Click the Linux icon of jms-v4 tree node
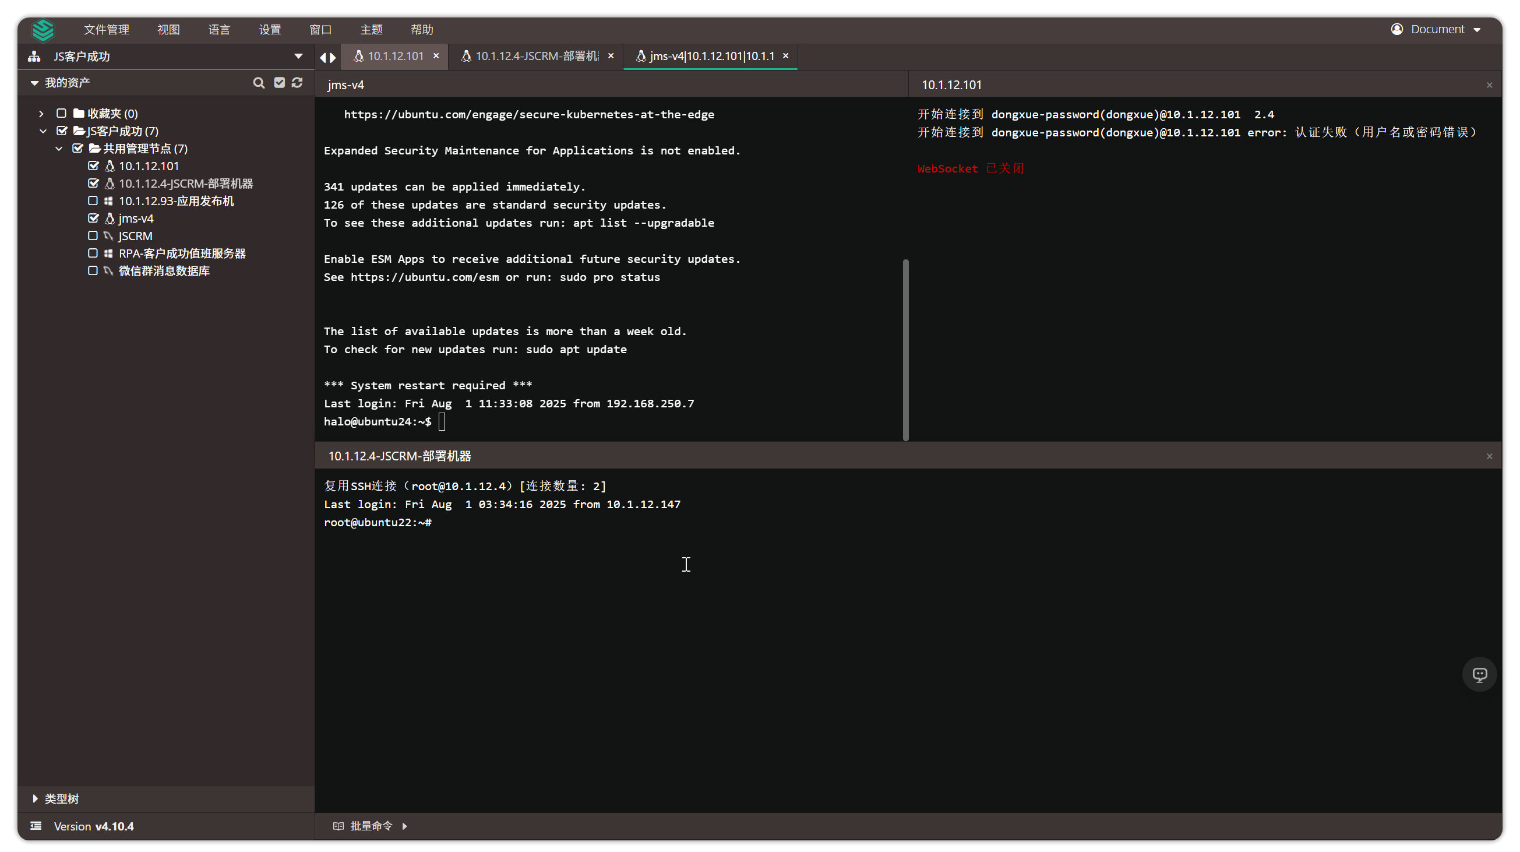The height and width of the screenshot is (852, 1520). (x=109, y=219)
